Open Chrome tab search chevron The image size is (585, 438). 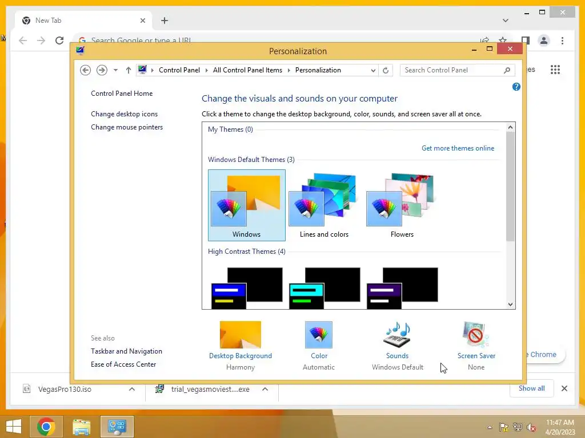pos(506,21)
